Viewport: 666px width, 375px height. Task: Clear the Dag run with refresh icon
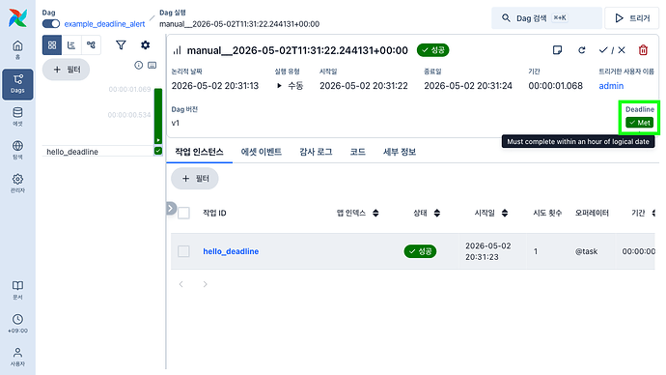(581, 50)
